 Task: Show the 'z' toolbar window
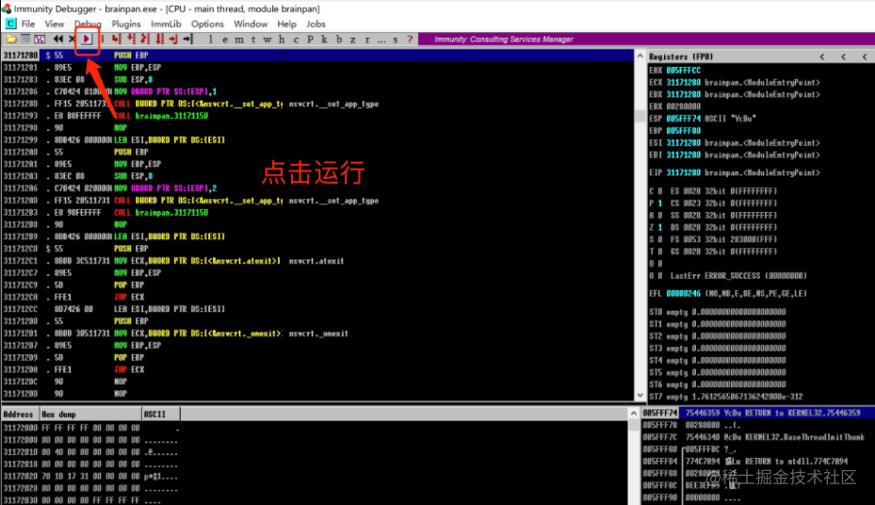352,39
